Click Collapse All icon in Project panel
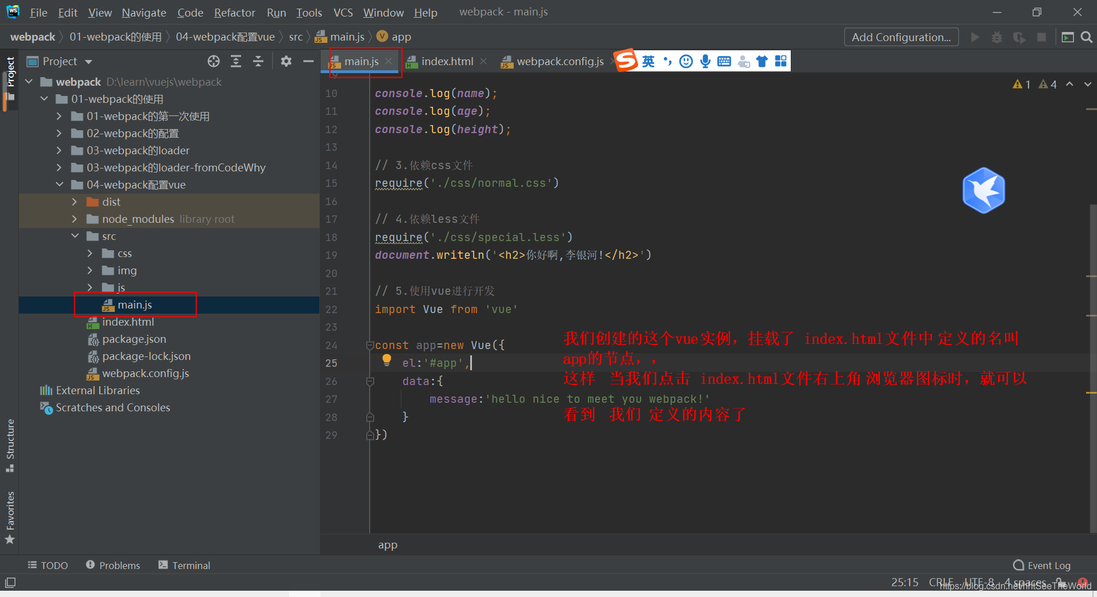1097x597 pixels. 258,61
